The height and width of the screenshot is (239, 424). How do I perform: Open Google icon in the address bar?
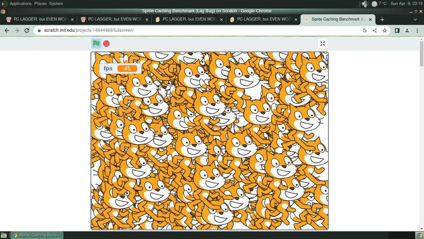click(365, 30)
